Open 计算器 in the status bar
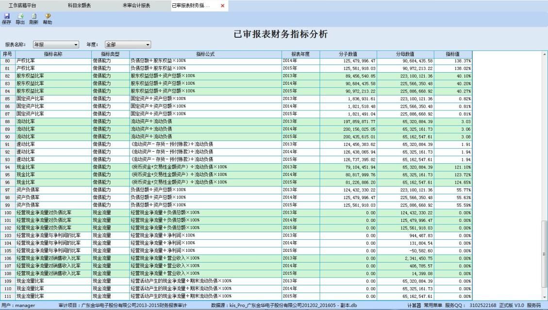548x310 pixels. 414,306
